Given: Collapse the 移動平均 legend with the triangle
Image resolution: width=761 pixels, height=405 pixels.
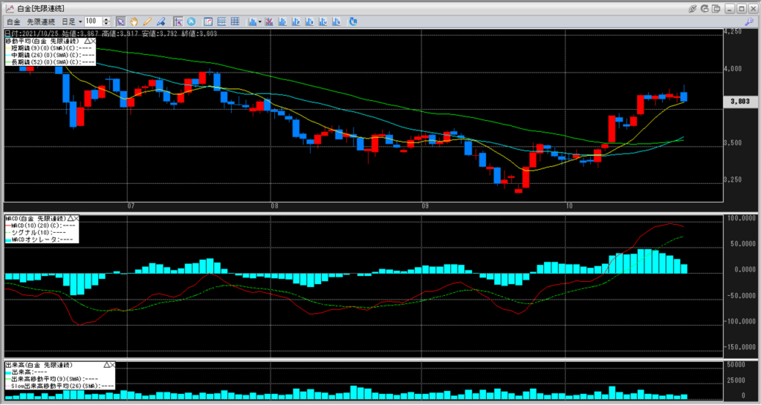Looking at the screenshot, I should (87, 42).
